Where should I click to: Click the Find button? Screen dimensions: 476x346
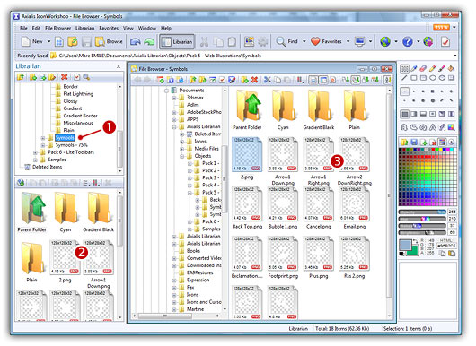click(x=286, y=41)
